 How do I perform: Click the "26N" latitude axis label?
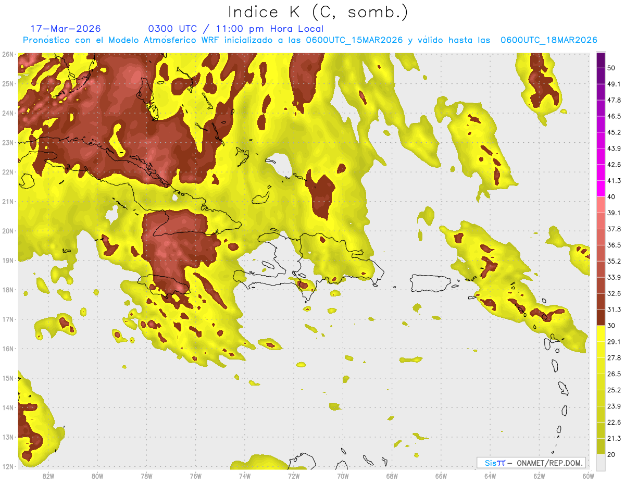point(8,54)
